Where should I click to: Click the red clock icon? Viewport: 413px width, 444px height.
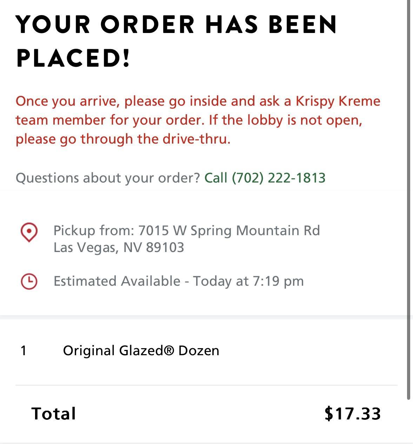(x=29, y=281)
